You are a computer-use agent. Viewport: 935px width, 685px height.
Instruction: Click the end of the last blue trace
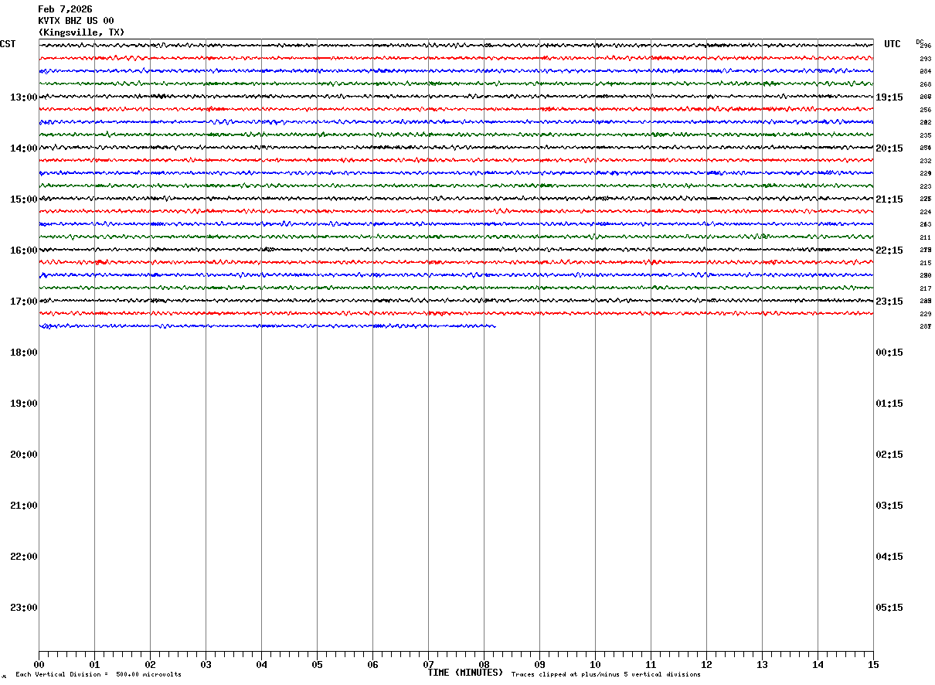[495, 326]
